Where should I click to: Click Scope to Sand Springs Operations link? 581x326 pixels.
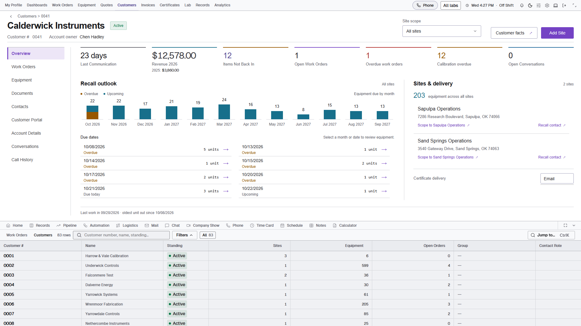pyautogui.click(x=448, y=157)
